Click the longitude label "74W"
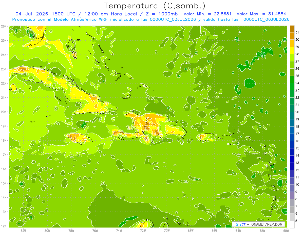This screenshot has height=234, width=304. point(119,230)
